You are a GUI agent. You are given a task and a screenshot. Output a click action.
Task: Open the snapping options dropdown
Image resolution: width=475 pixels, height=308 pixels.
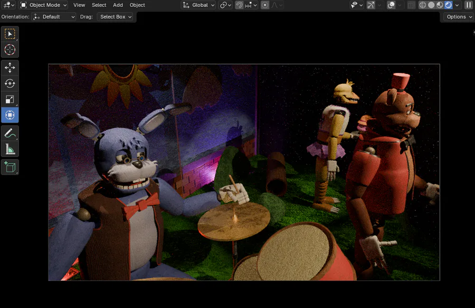[251, 5]
